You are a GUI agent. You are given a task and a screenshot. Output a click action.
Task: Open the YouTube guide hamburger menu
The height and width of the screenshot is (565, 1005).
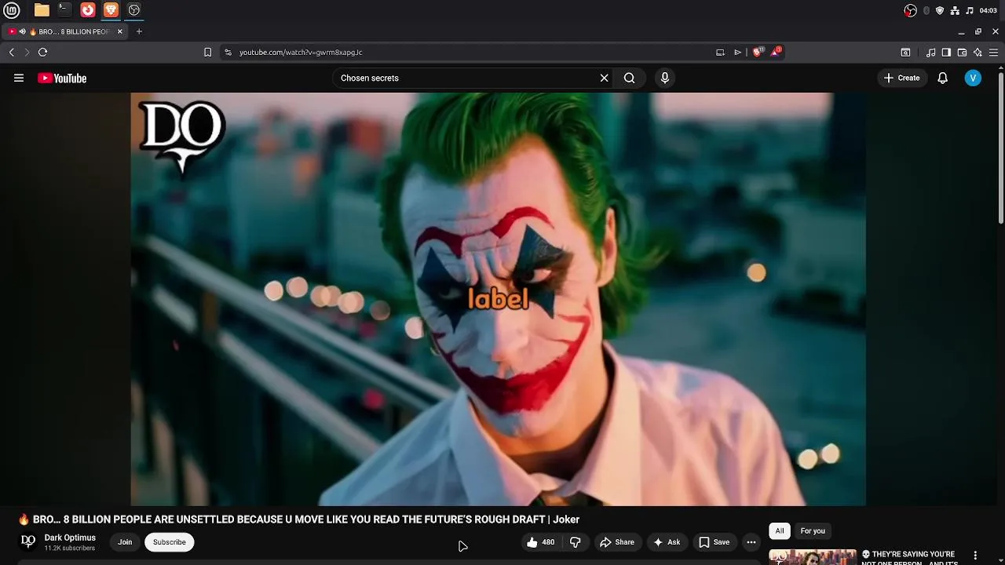pos(19,78)
